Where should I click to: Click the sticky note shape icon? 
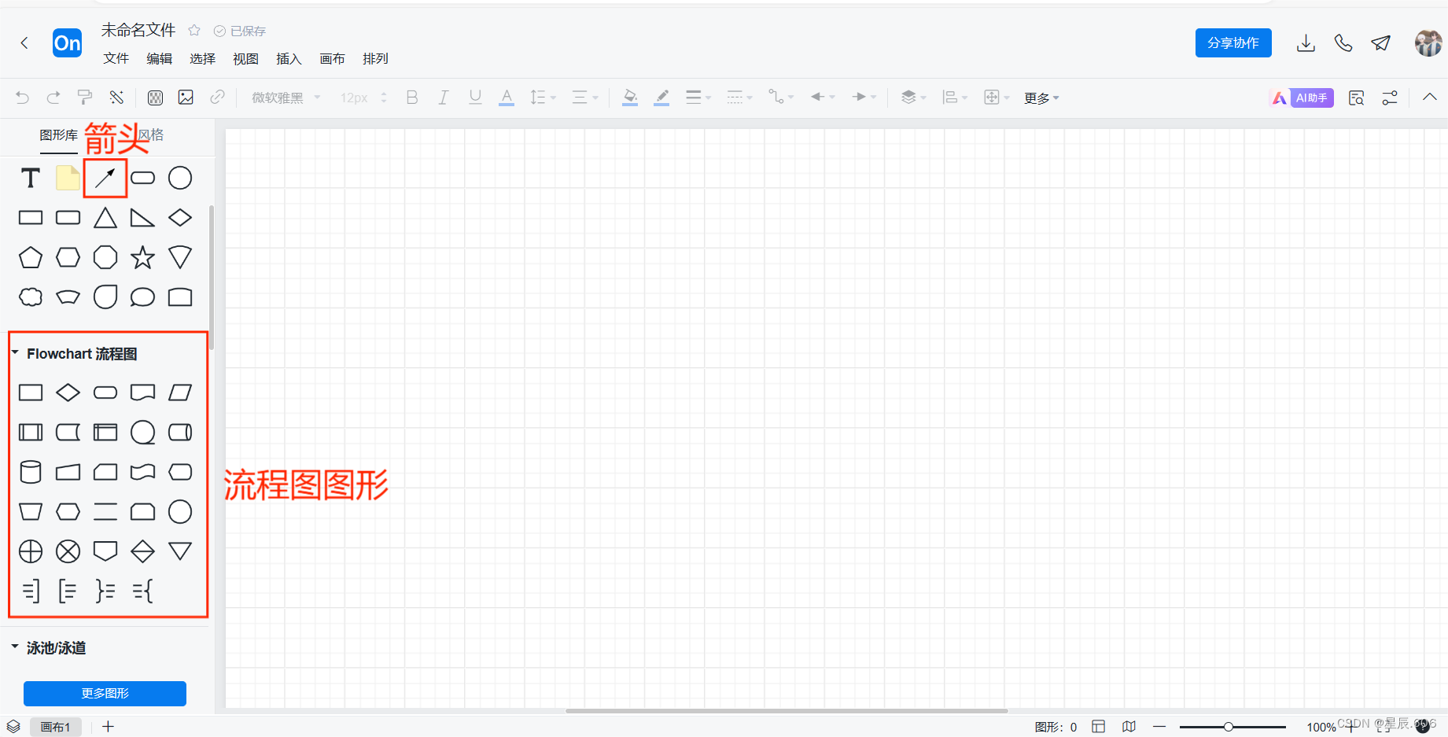pos(67,178)
